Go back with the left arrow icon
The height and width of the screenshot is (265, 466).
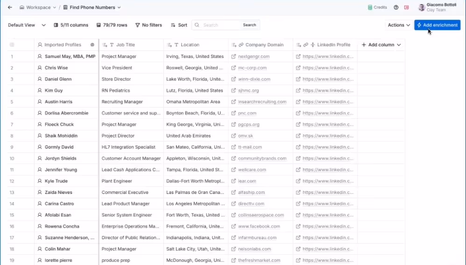pyautogui.click(x=10, y=7)
